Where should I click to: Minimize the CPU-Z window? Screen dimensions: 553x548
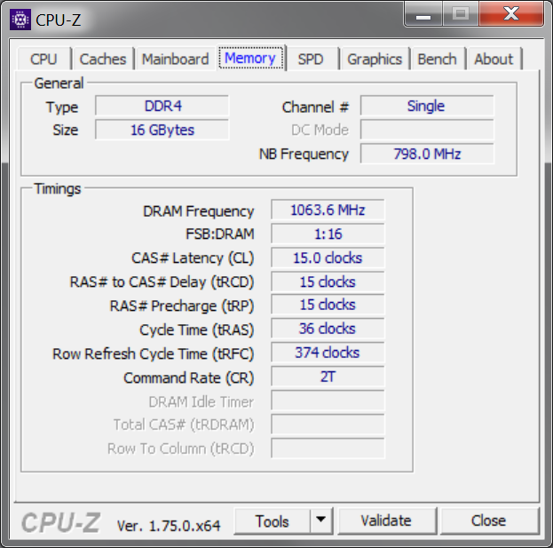(x=423, y=15)
